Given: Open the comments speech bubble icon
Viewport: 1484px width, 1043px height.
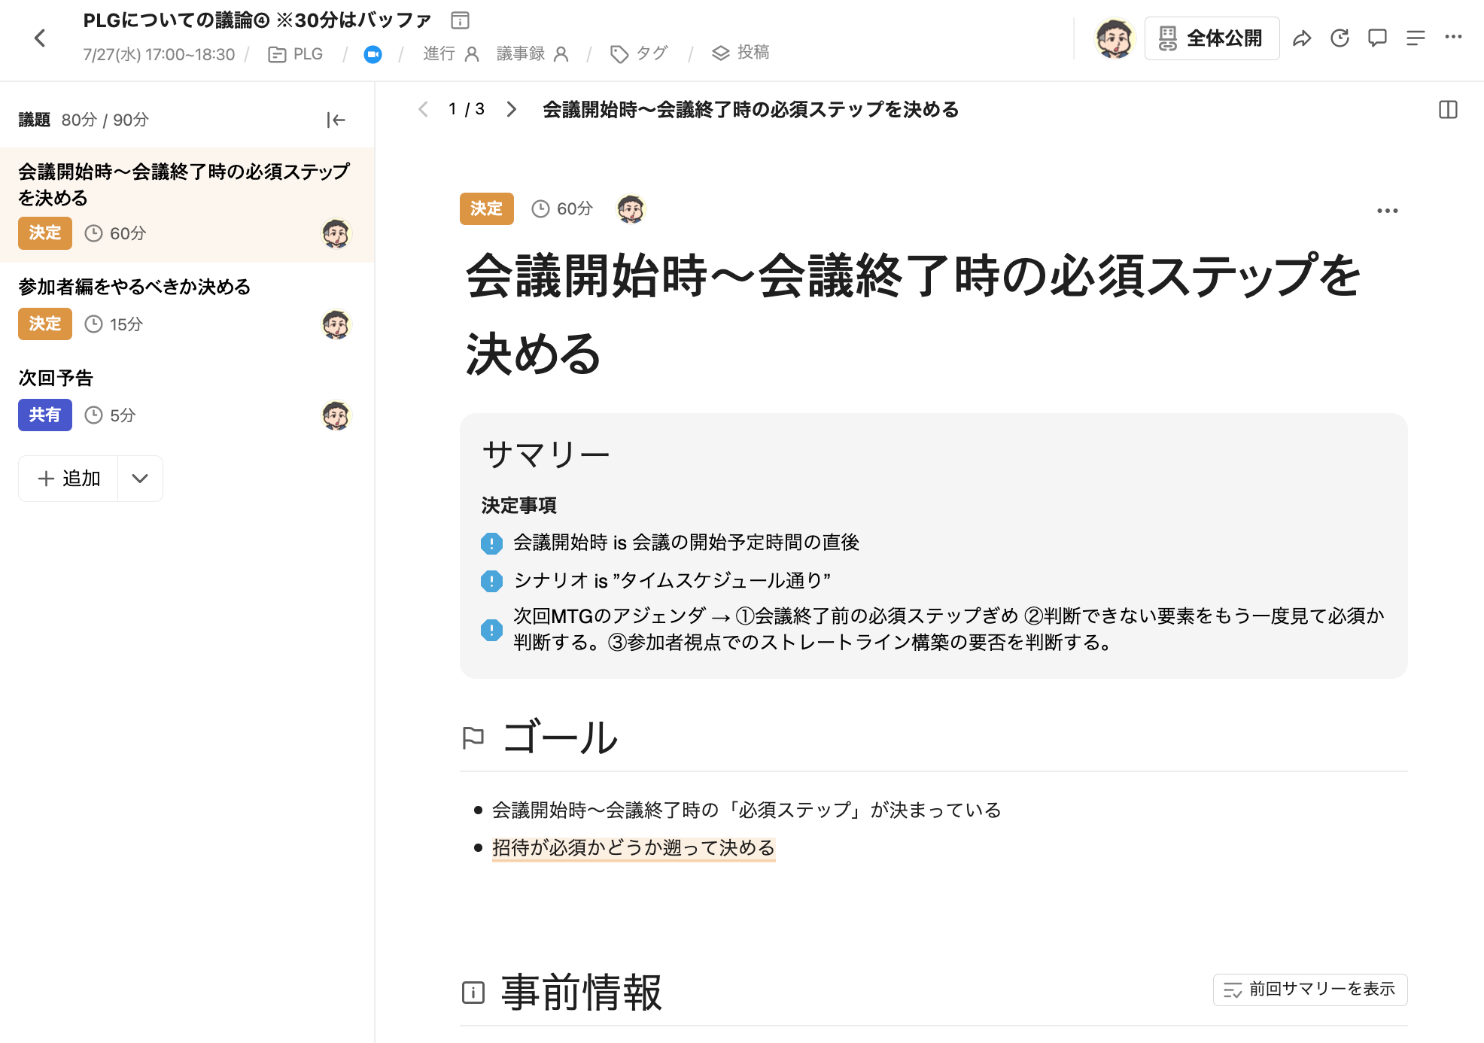Looking at the screenshot, I should [1377, 38].
